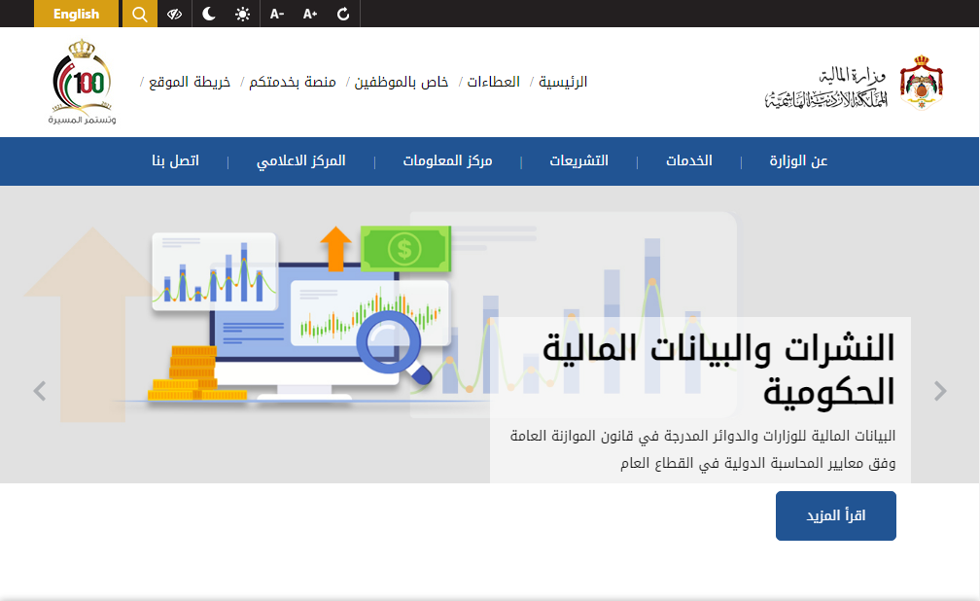Toggle the color-blind eye accessibility icon

[x=175, y=14]
